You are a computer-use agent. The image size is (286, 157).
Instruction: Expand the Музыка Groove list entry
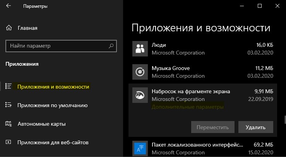click(x=203, y=72)
